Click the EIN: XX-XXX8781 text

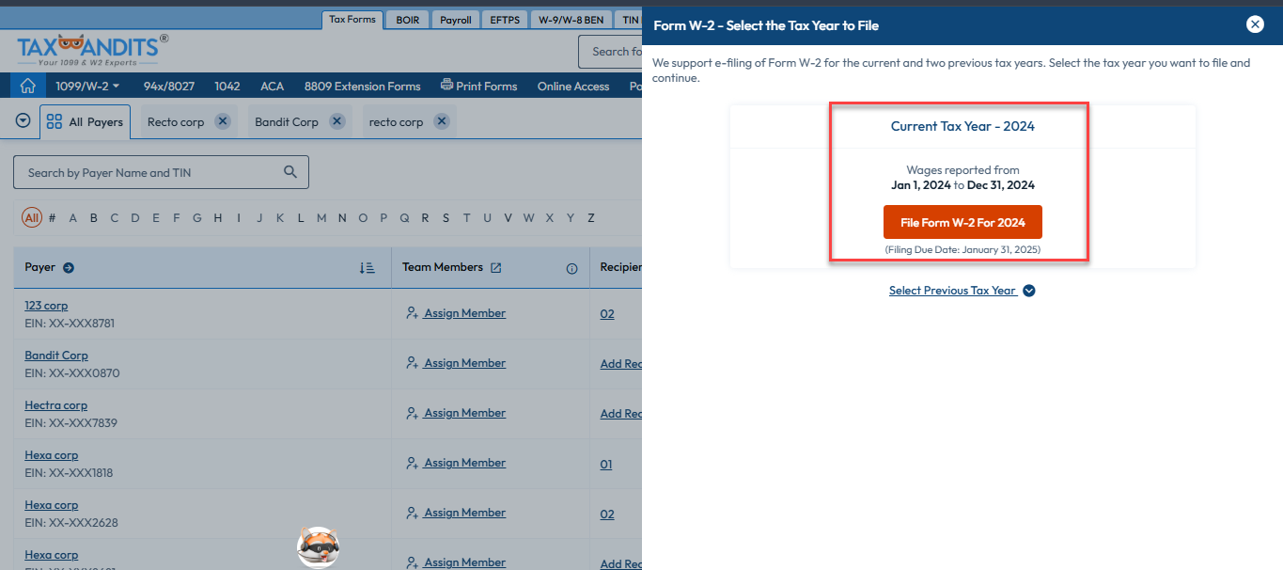70,324
